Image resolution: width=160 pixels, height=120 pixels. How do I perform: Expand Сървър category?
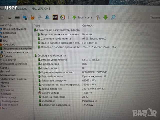pyautogui.click(x=4, y=67)
